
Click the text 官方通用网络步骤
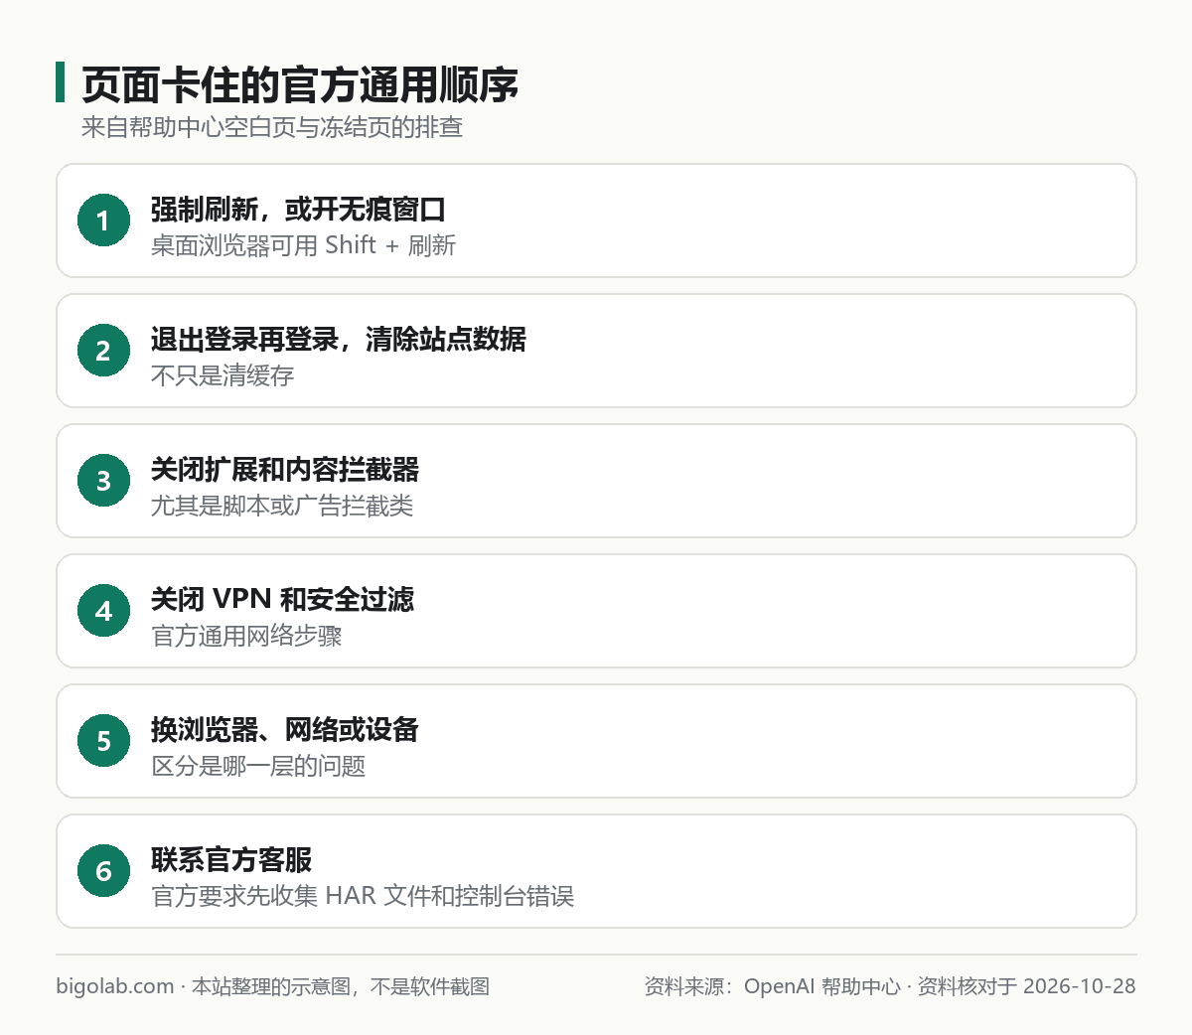point(246,636)
